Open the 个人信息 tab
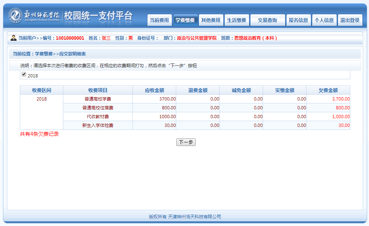Screen dimensions: 369x226 point(324,20)
